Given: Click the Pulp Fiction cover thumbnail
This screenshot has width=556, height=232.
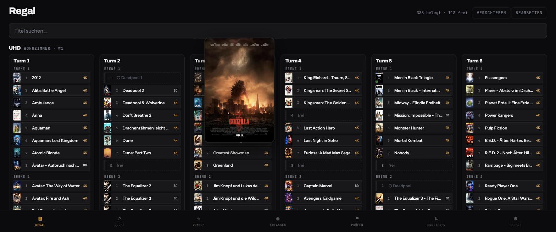Looking at the screenshot, I should pyautogui.click(x=470, y=128).
